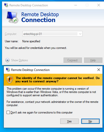This screenshot has width=104, height=132.
Task: Close the identity warning dialog
Action: (99, 70)
